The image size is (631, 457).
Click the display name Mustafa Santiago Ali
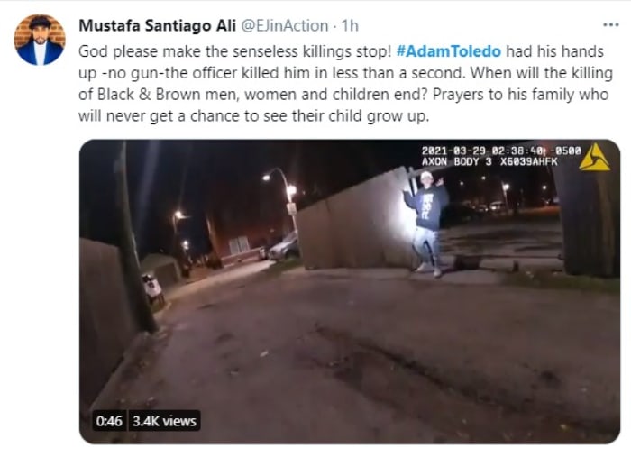157,25
